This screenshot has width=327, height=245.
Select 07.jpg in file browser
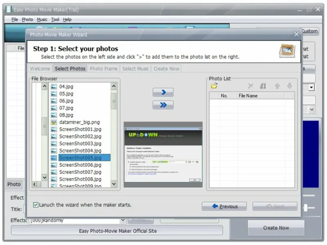tap(66, 108)
